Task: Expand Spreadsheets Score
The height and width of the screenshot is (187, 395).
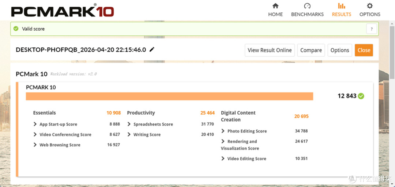Action: tap(129, 124)
